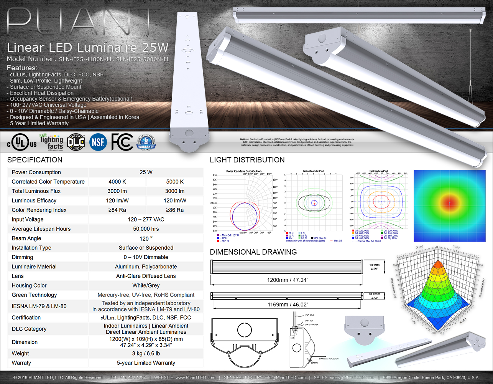
Task: Click the 2016 PLIANT LED copyright notice
Action: tap(58, 377)
